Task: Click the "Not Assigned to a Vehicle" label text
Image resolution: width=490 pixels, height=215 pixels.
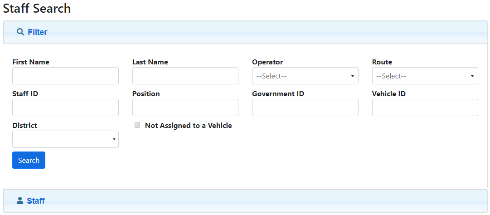Action: coord(188,126)
